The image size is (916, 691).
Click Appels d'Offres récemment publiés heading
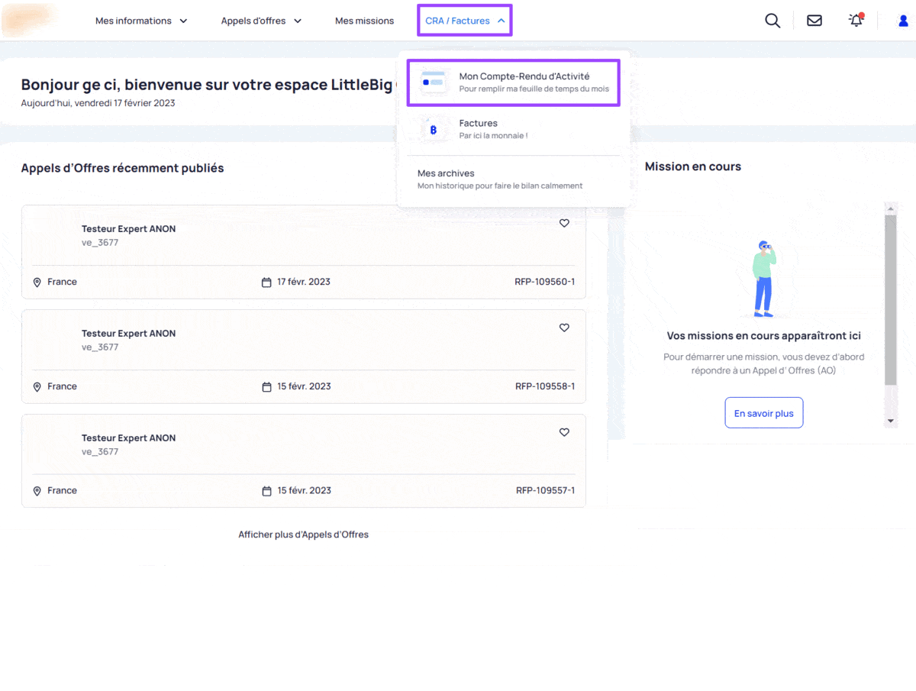(x=122, y=168)
